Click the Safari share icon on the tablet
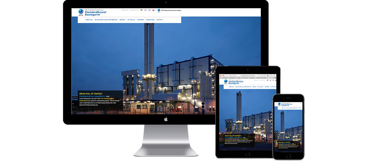 271,76
